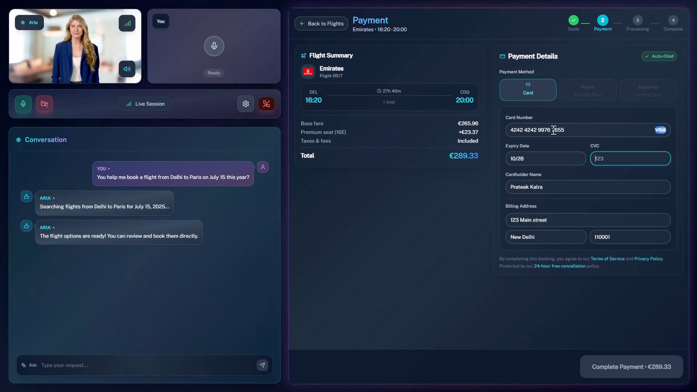
Task: Click the Cardholder Name field
Action: point(587,187)
